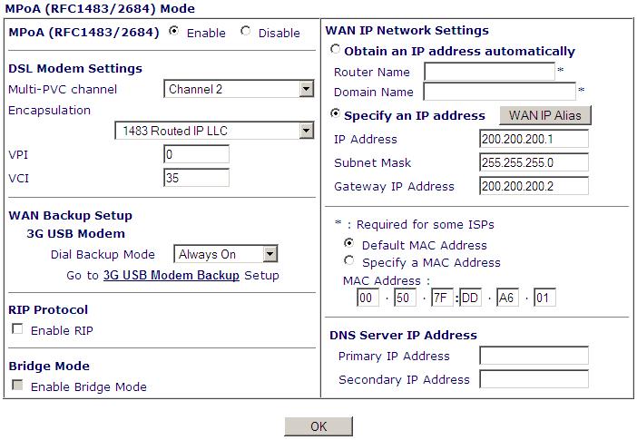637x440 pixels.
Task: Toggle the Enable Bridge Mode checkbox
Action: (18, 386)
